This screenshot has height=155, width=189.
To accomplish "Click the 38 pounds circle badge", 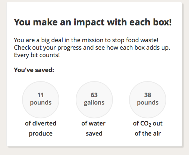I will [x=148, y=100].
